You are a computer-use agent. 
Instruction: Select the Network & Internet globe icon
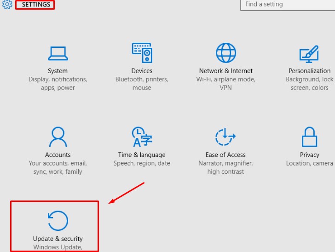pyautogui.click(x=225, y=53)
